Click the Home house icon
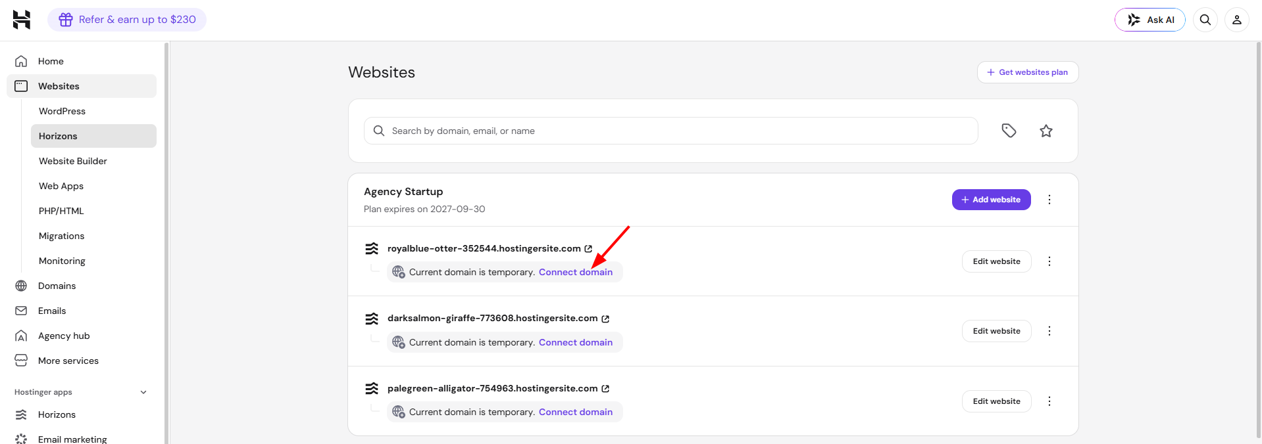Image resolution: width=1262 pixels, height=444 pixels. pyautogui.click(x=21, y=61)
